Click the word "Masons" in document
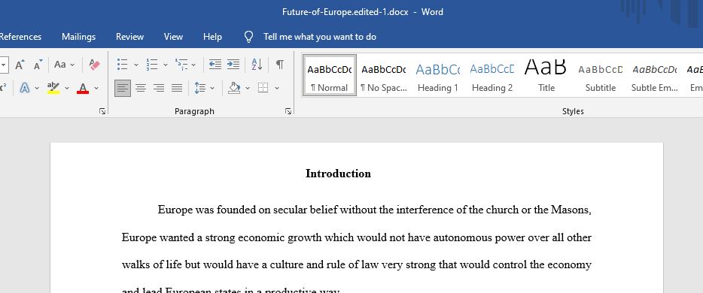Viewport: 703px width, 293px height. 571,210
